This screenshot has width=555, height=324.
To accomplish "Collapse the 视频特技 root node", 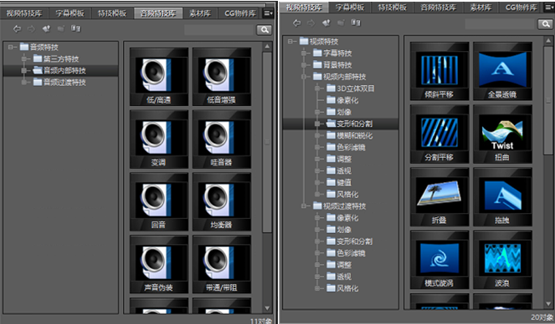I will coord(290,41).
